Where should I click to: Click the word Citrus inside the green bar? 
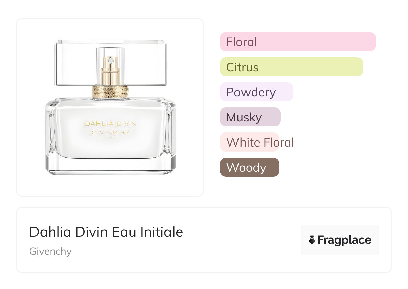pyautogui.click(x=242, y=67)
